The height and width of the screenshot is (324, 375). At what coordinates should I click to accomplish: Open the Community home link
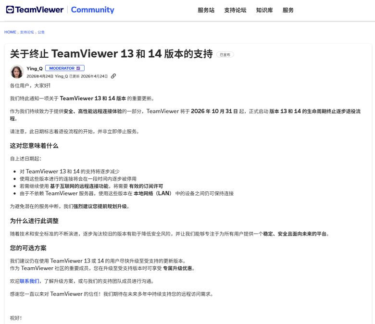[x=93, y=10]
